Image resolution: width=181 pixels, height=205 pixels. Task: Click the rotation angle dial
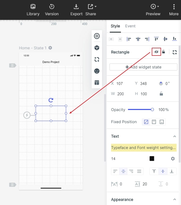pos(161,83)
